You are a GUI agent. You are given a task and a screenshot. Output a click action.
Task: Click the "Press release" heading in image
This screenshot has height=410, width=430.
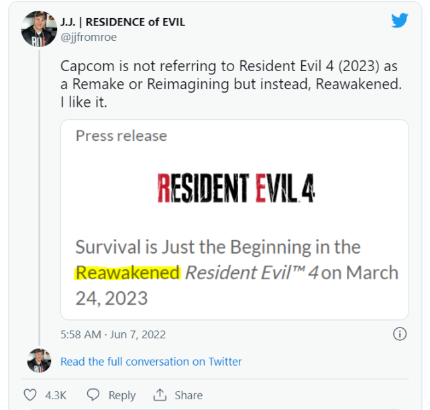click(121, 136)
